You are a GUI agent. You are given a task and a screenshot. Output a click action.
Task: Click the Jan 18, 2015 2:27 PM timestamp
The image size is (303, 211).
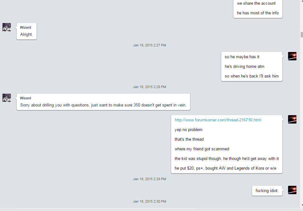(x=149, y=45)
